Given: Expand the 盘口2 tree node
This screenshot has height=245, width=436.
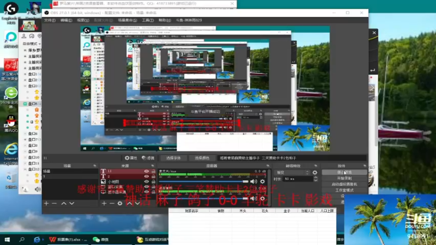Looking at the screenshot, I should click(x=25, y=79).
